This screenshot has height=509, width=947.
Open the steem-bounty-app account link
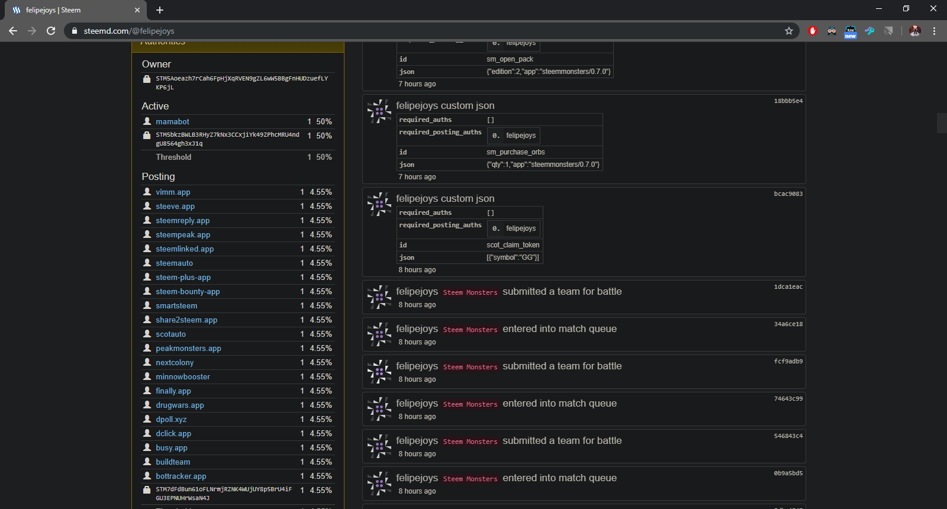(188, 292)
